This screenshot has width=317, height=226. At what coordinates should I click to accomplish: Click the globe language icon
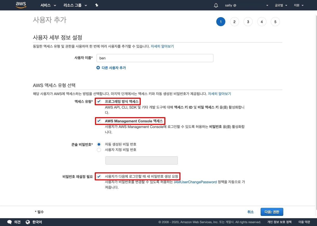click(x=28, y=222)
